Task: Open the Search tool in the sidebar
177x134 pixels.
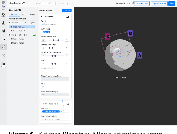Action: tap(3, 39)
